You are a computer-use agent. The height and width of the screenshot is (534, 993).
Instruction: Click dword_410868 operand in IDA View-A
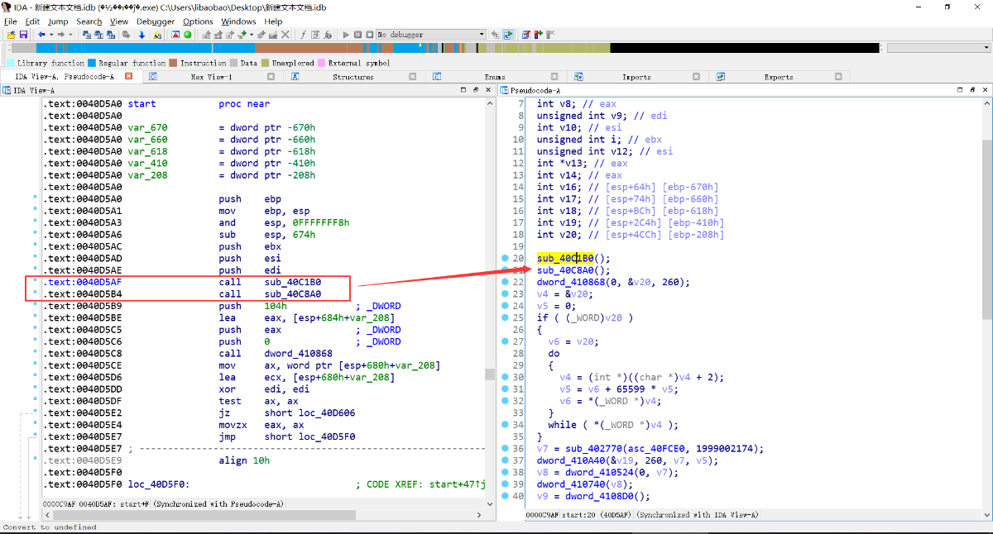pos(299,354)
